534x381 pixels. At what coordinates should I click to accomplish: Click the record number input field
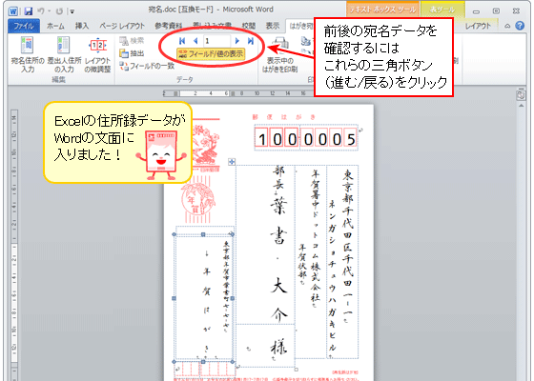[217, 41]
